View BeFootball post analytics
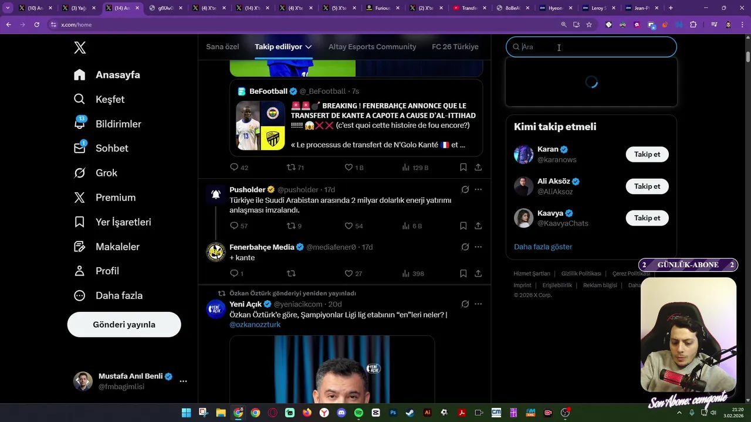The image size is (751, 422). click(415, 168)
